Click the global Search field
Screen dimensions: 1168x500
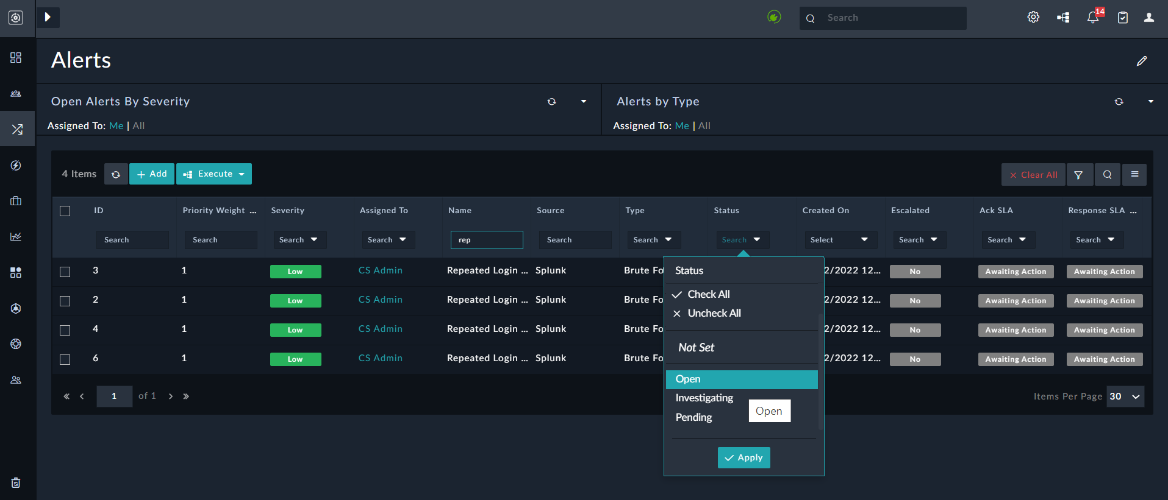tap(883, 18)
